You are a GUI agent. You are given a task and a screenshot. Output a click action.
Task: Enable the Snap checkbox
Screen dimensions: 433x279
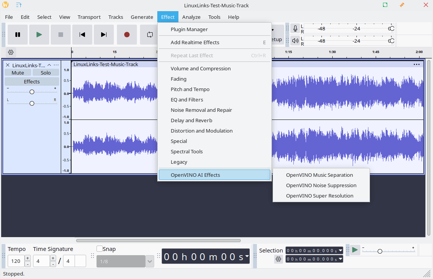[x=100, y=249]
